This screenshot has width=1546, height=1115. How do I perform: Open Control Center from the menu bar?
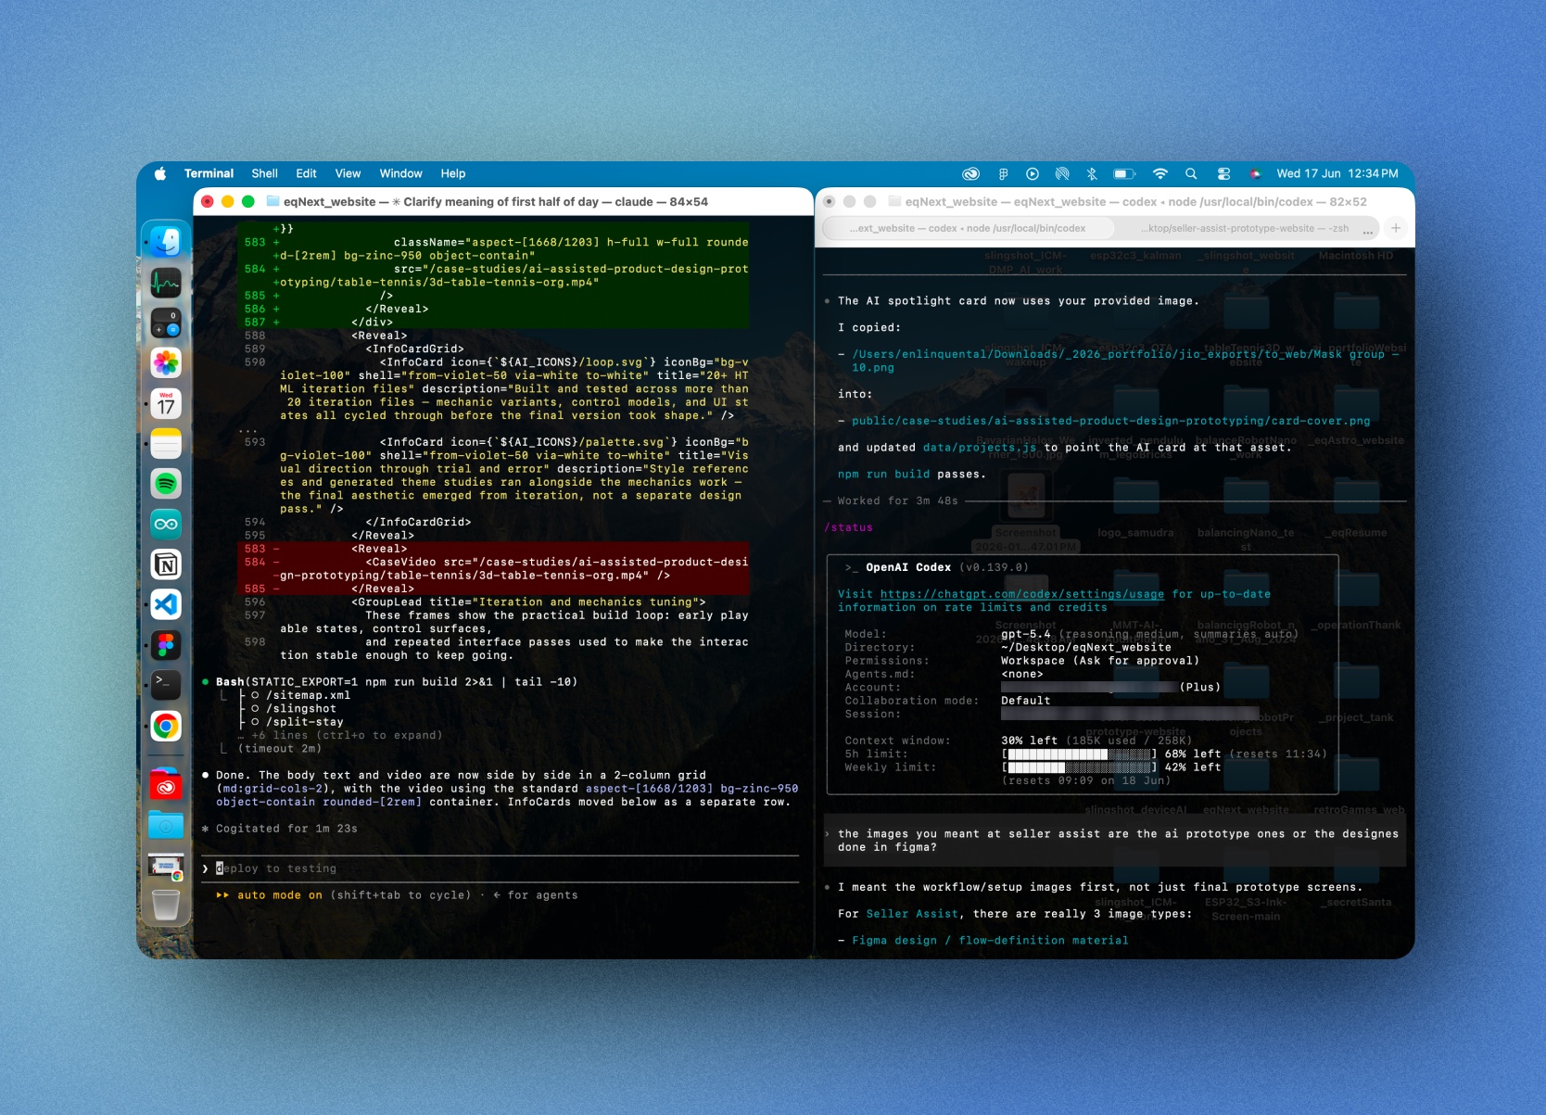pyautogui.click(x=1223, y=173)
